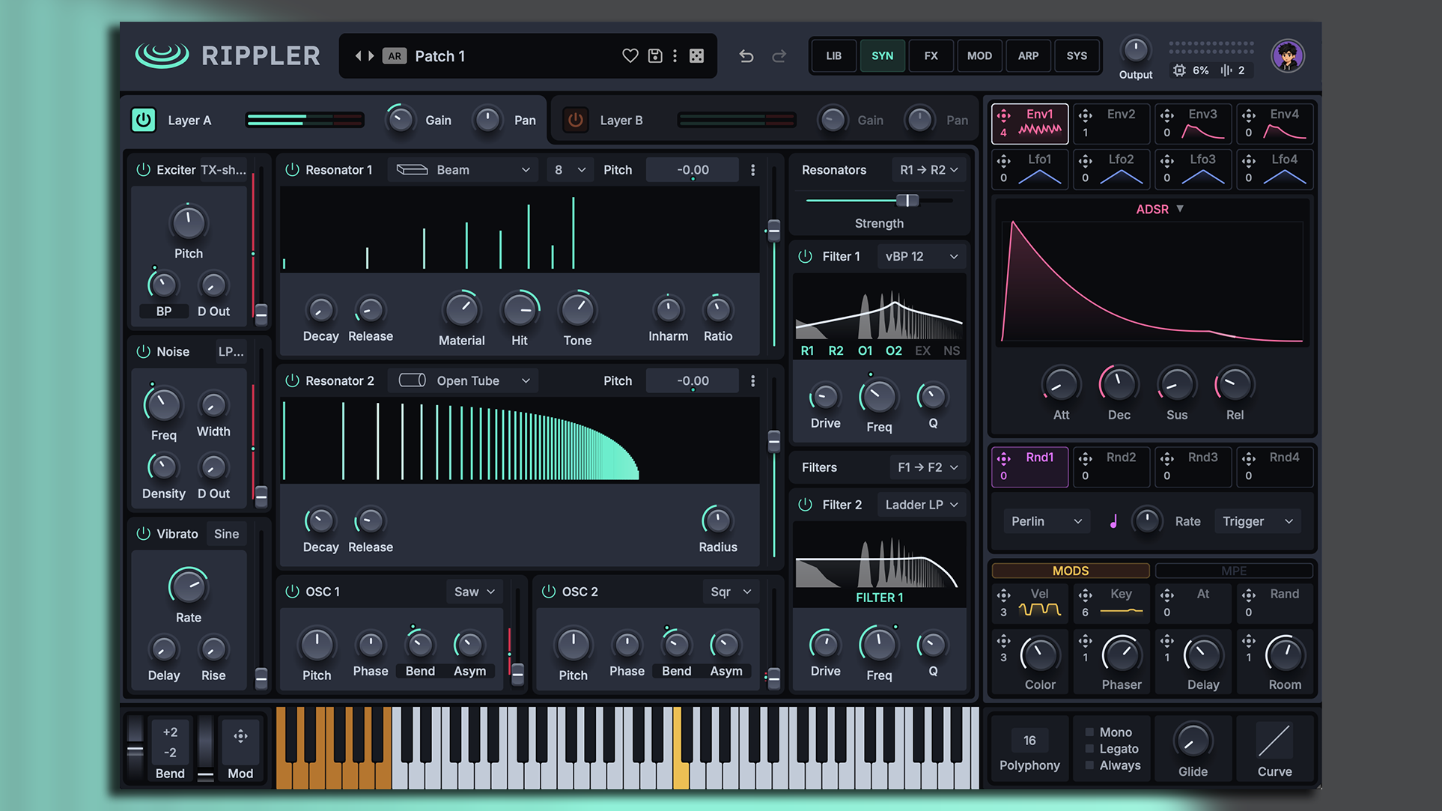
Task: Click the Resonator 1 level slider handle
Action: (773, 229)
